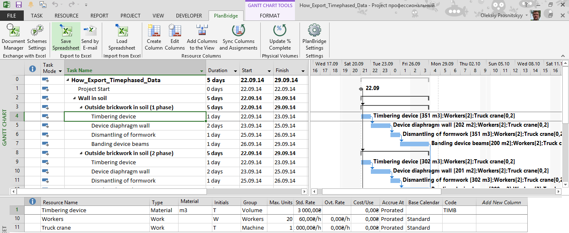Click Edit Columns
This screenshot has height=233, width=569.
pyautogui.click(x=175, y=37)
